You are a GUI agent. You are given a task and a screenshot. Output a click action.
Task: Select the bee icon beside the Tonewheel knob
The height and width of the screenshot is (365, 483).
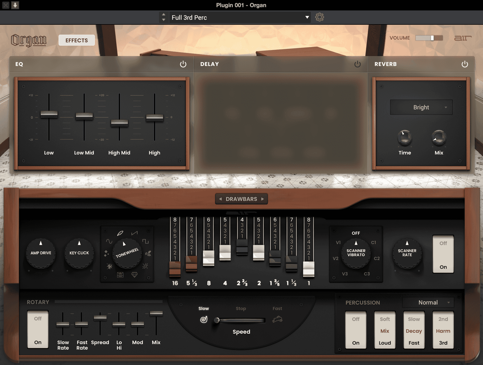(x=148, y=254)
